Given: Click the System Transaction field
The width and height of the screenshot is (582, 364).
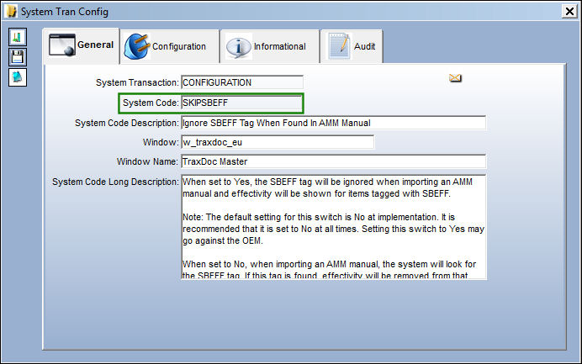Looking at the screenshot, I should 242,82.
